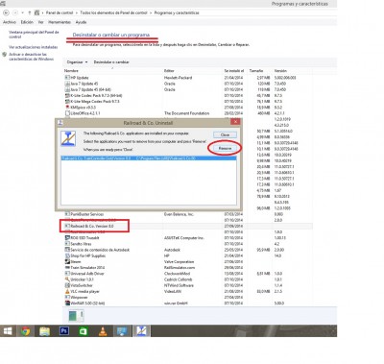Screen dimensions: 384x364
Task: Select 'Servicio de contenidos de Autodesk' icon
Action: [x=67, y=250]
